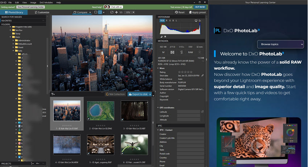Select thumbnail 3 Kah-Wai Lin 03.NEF
The height and width of the screenshot is (167, 308).
[134, 111]
